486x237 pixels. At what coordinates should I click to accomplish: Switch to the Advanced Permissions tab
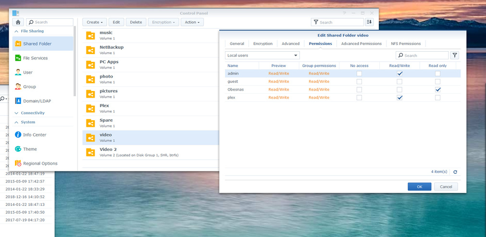tap(361, 44)
